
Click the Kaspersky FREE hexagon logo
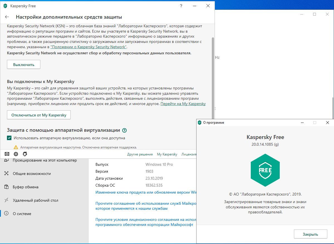click(265, 170)
